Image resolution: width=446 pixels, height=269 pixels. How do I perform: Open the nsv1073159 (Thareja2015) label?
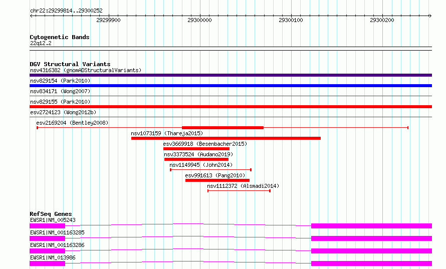(x=167, y=133)
